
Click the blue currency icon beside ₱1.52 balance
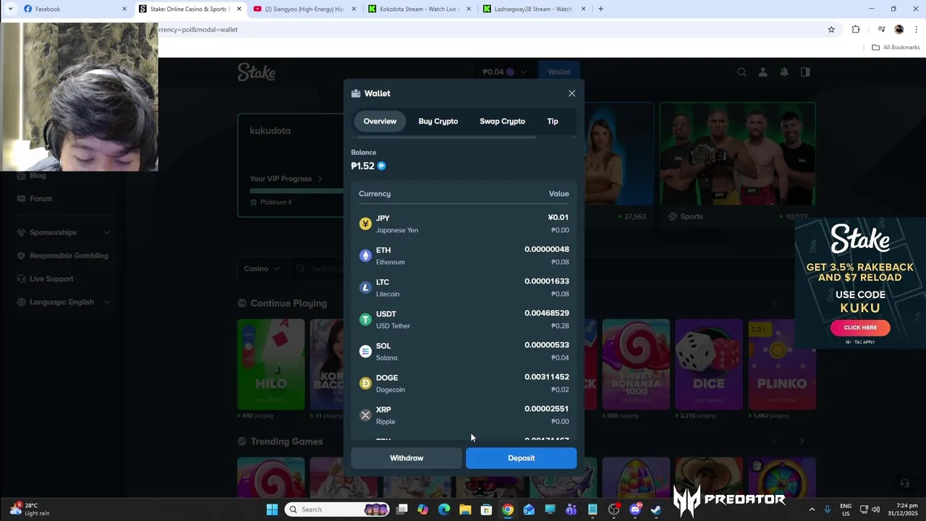(381, 166)
